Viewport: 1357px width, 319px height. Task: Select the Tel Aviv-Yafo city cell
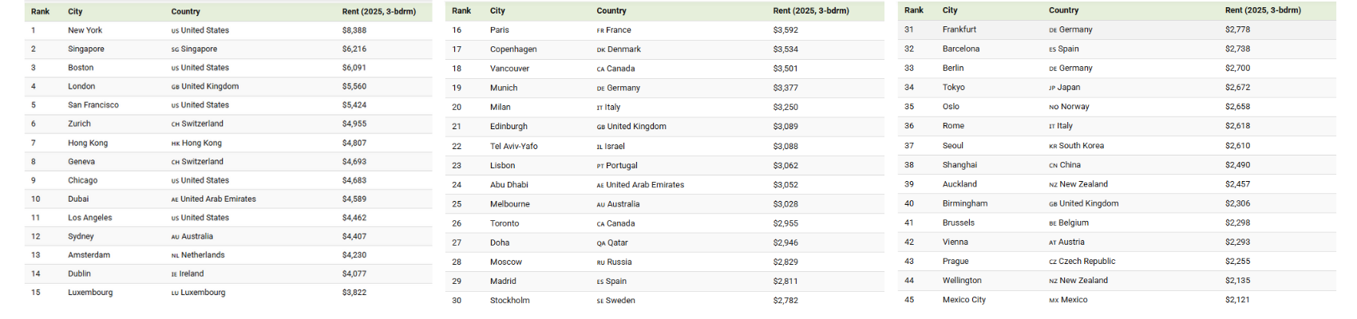513,147
